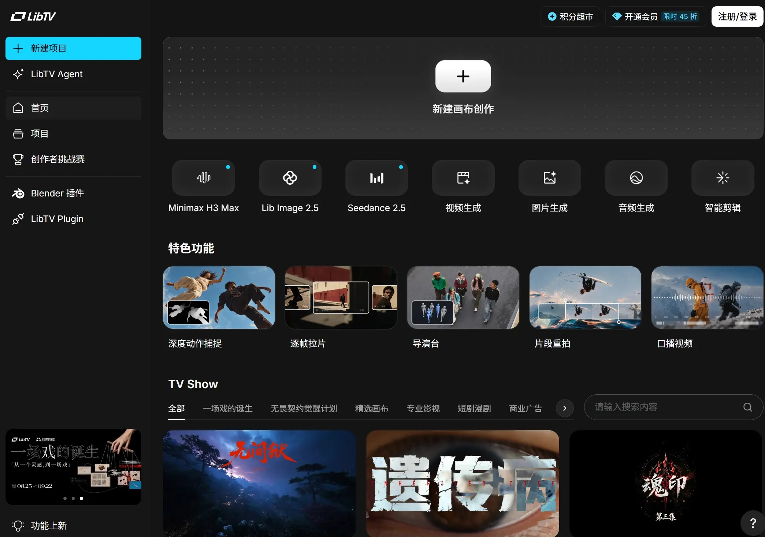
Task: Open the 遗传病 show thumbnail
Action: tap(463, 484)
